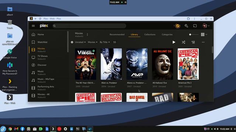Open The 40-Year-Old Virgin poster
The image size is (236, 132).
pyautogui.click(x=86, y=64)
